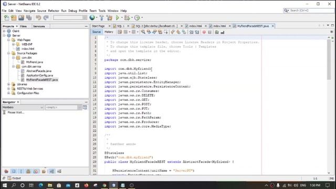The width and height of the screenshot is (336, 189).
Task: Open the Members dropdown in Navigator
Action: click(23, 107)
